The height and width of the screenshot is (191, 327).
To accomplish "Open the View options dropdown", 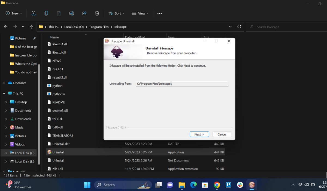I will [140, 13].
